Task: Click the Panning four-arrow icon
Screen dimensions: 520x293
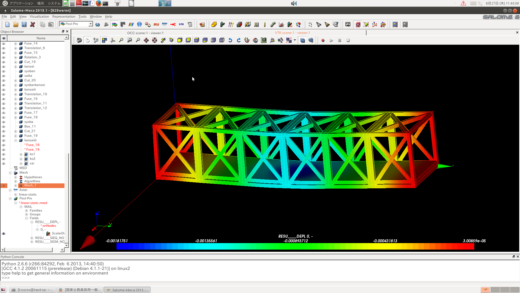Action: (146, 40)
